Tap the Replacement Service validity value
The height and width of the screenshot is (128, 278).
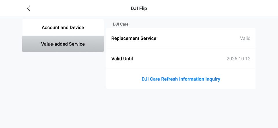pos(245,38)
